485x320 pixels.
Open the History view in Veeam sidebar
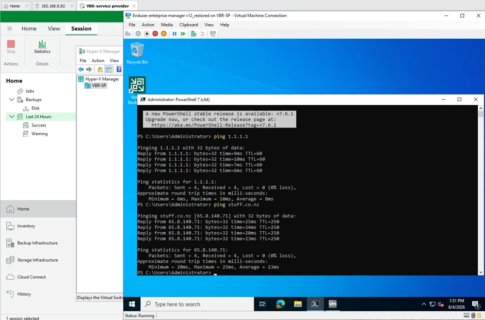[38, 294]
